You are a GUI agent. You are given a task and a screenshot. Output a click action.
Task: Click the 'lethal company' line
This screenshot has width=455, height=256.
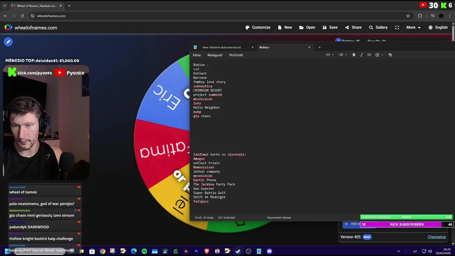(x=207, y=171)
